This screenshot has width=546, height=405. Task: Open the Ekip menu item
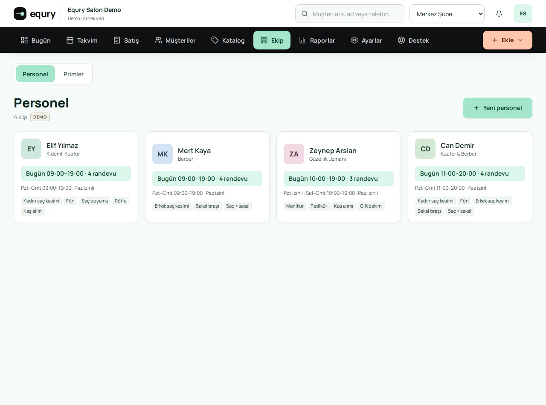pyautogui.click(x=272, y=40)
